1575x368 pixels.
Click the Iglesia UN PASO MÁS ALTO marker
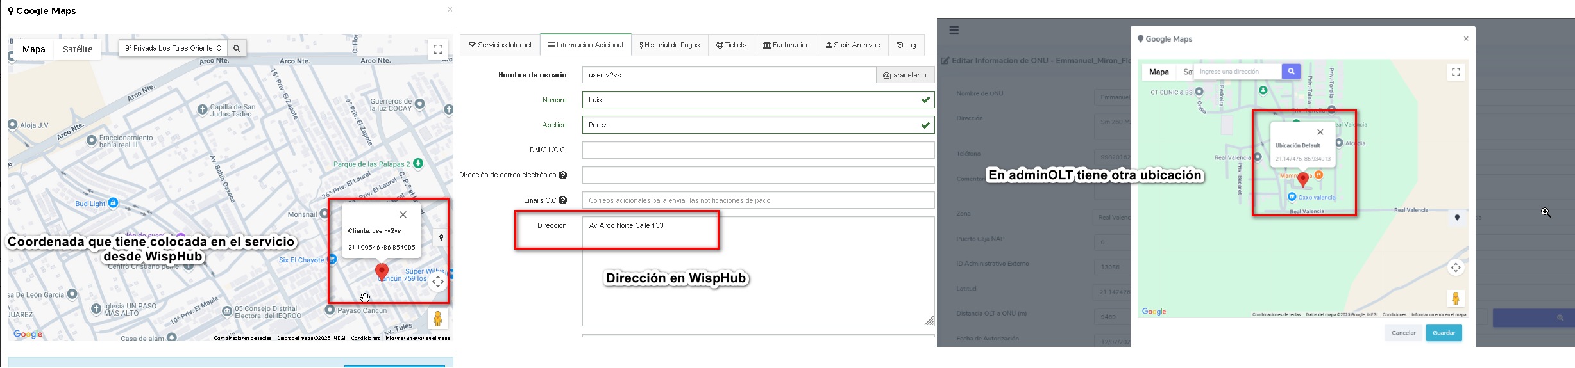(x=96, y=309)
